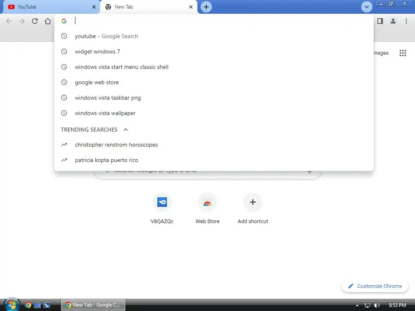The width and height of the screenshot is (415, 311).
Task: Open the V8QAZQc shortcut
Action: 162,209
